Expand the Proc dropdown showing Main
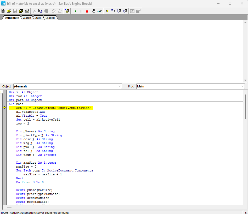Image resolution: width=248 pixels, height=214 pixels. point(242,86)
